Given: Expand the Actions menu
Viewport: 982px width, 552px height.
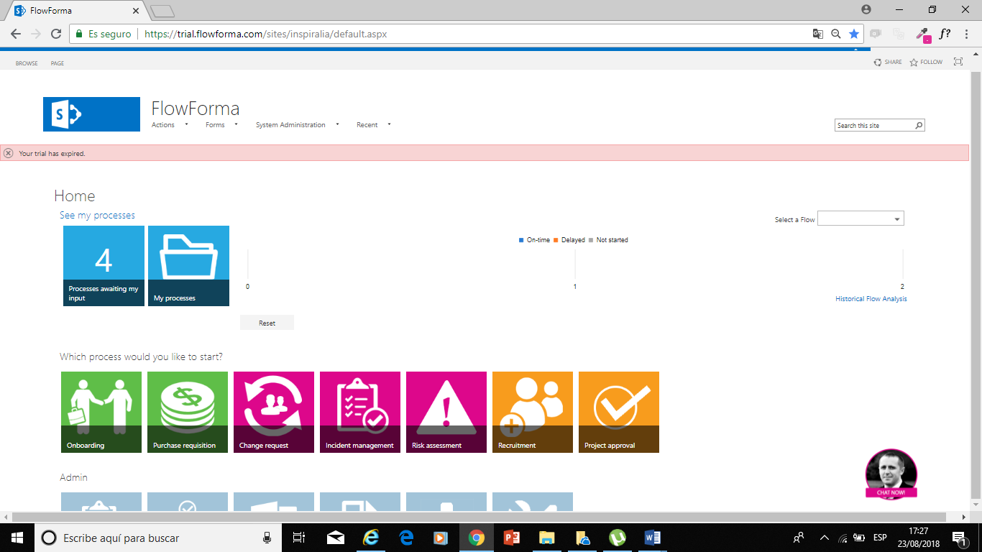Looking at the screenshot, I should click(170, 125).
